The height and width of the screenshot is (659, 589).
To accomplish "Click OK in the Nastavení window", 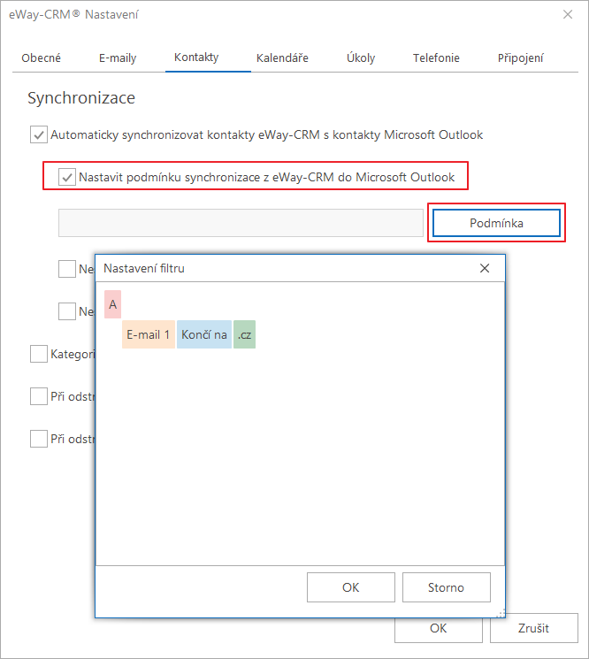I will pos(438,630).
